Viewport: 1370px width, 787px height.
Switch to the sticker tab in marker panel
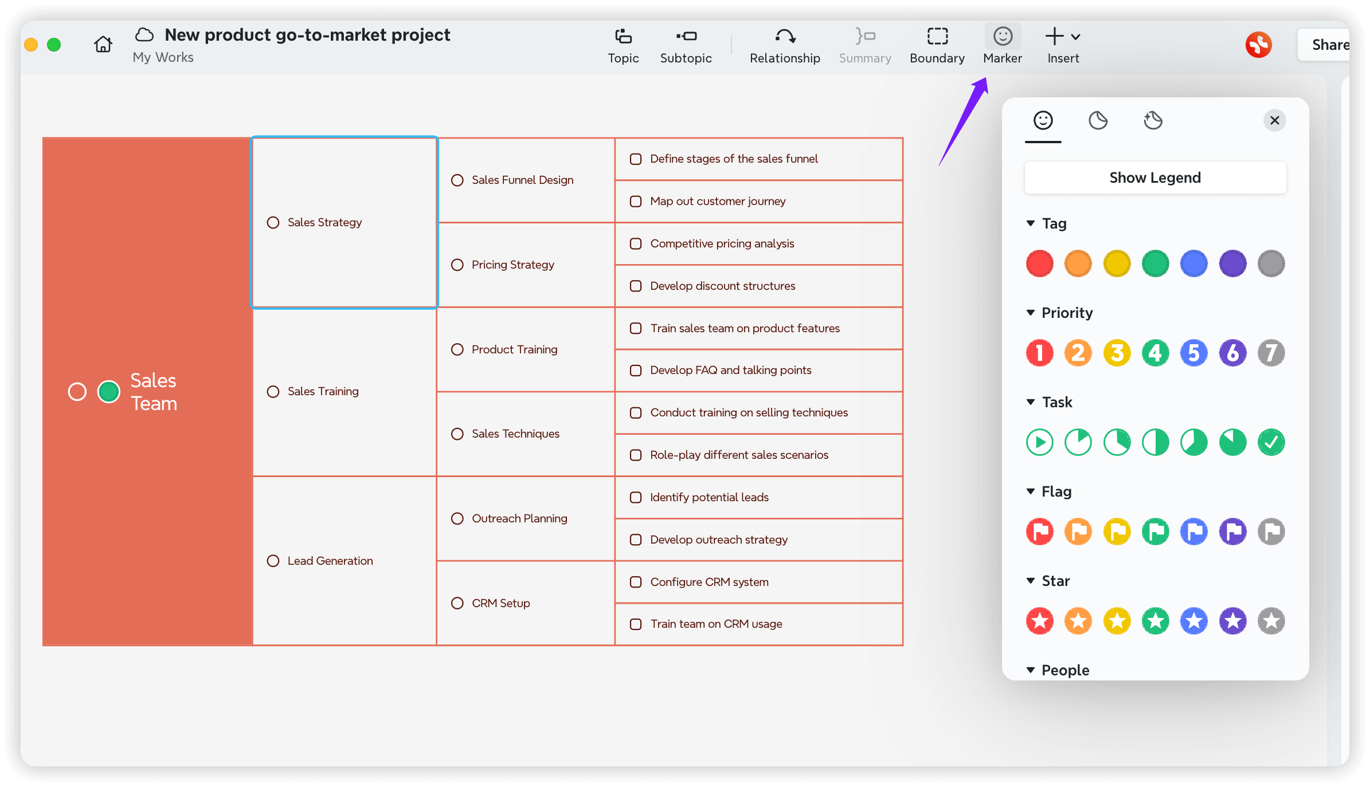pyautogui.click(x=1098, y=120)
